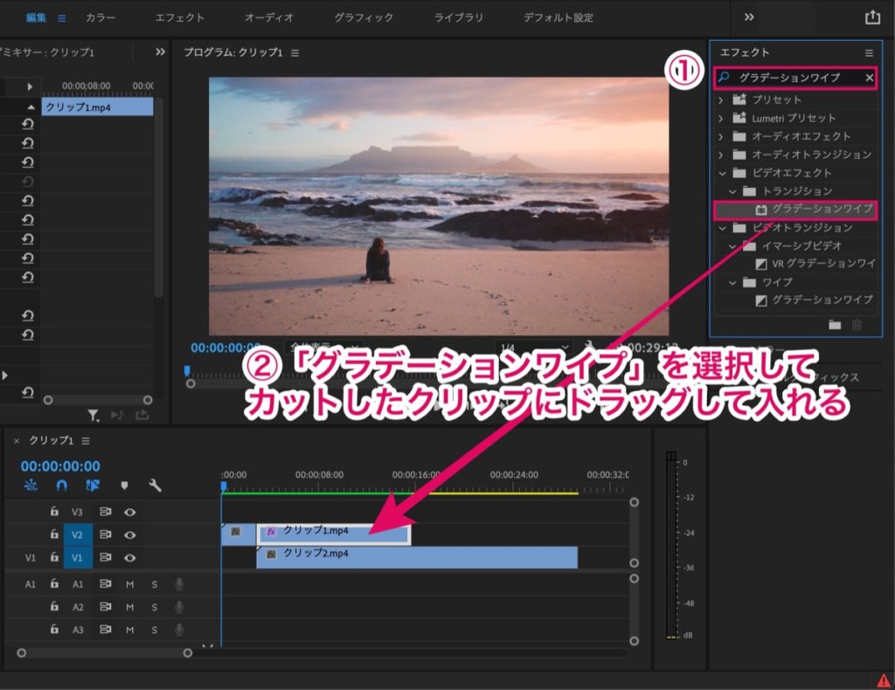Open the Program monitor panel menu
This screenshot has height=690, width=895.
(x=295, y=53)
